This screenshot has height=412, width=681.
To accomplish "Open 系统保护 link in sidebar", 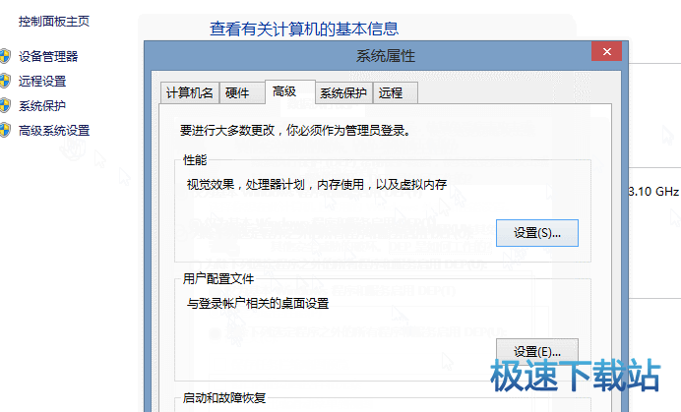I will pos(42,106).
